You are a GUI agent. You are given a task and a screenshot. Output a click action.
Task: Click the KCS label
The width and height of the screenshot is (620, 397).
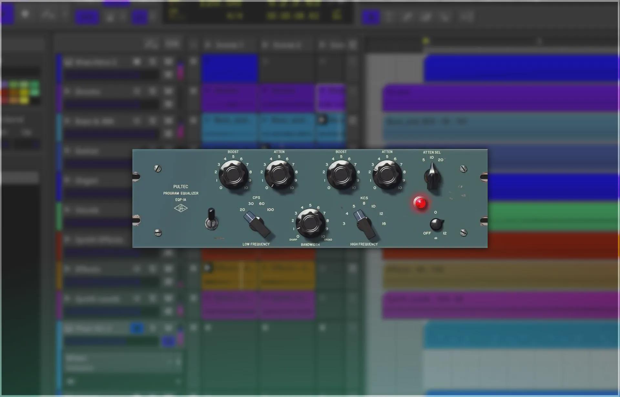coord(364,198)
